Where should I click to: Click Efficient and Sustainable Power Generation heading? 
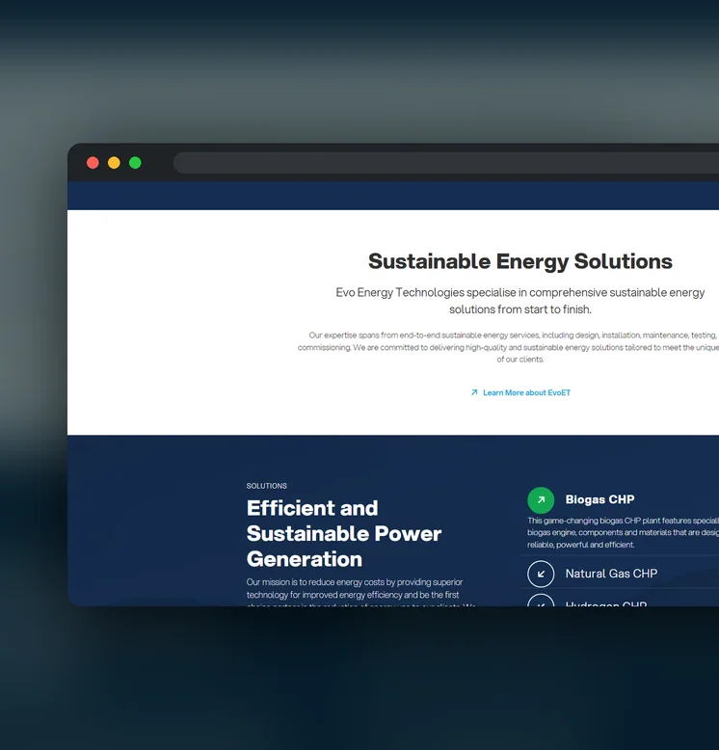(x=344, y=533)
